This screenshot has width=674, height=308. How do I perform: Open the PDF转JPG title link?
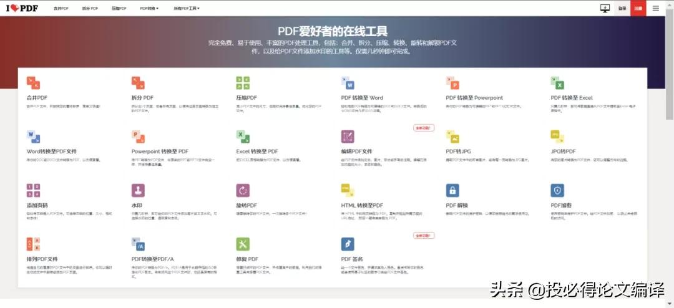pyautogui.click(x=458, y=152)
